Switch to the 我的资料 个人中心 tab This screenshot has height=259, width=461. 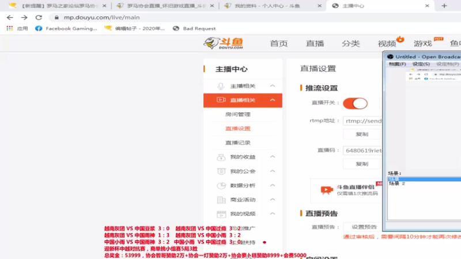[x=273, y=6]
